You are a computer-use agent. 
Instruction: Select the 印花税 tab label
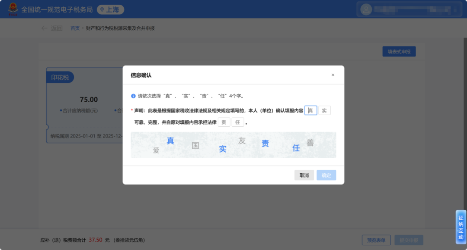(x=60, y=78)
